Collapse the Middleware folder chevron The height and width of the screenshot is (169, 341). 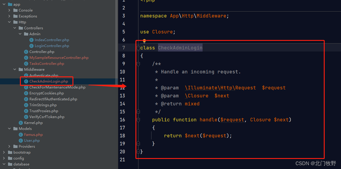point(15,69)
